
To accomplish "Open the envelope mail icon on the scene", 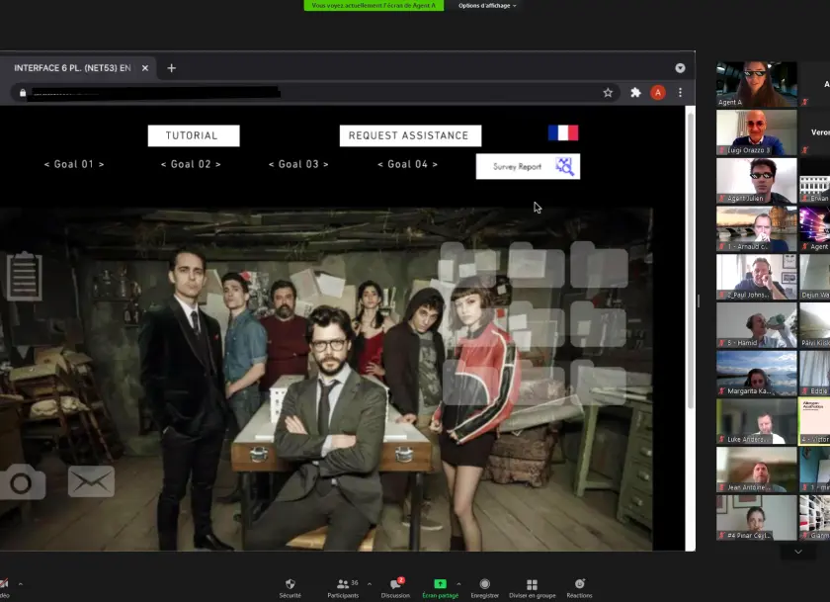I will (91, 481).
